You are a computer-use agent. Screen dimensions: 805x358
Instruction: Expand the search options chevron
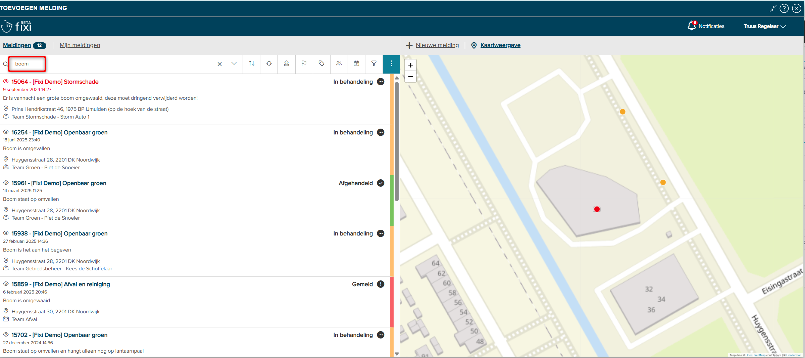pyautogui.click(x=234, y=63)
